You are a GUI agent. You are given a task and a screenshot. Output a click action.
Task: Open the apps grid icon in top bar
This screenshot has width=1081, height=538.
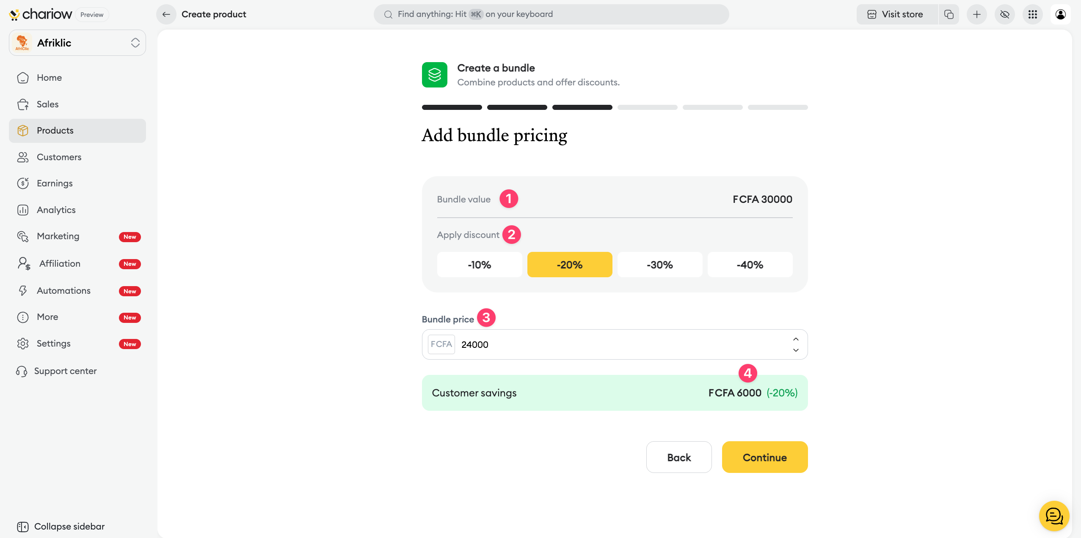pos(1033,14)
